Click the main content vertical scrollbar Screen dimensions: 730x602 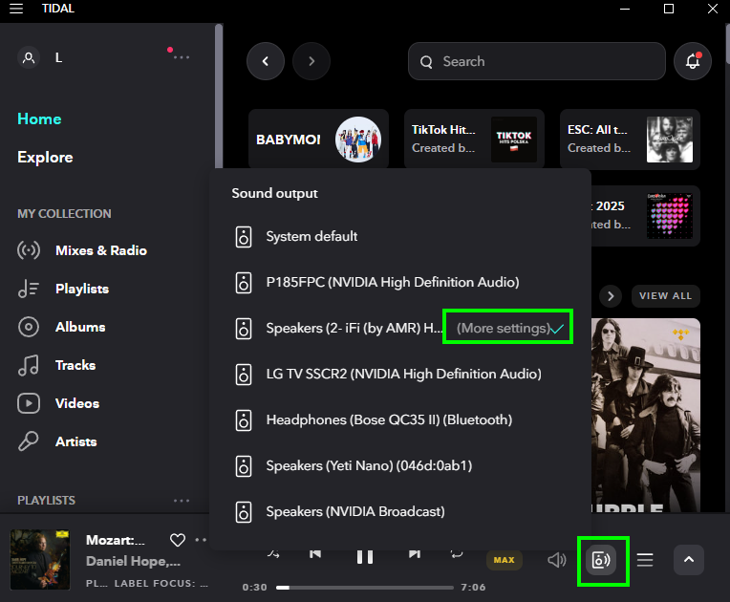[727, 44]
